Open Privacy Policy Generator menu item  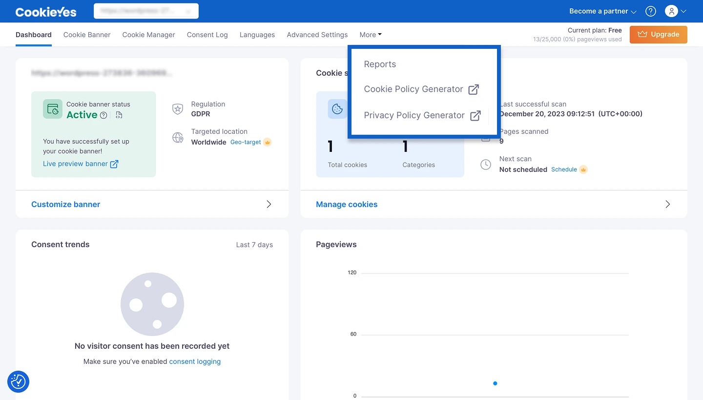pos(414,115)
